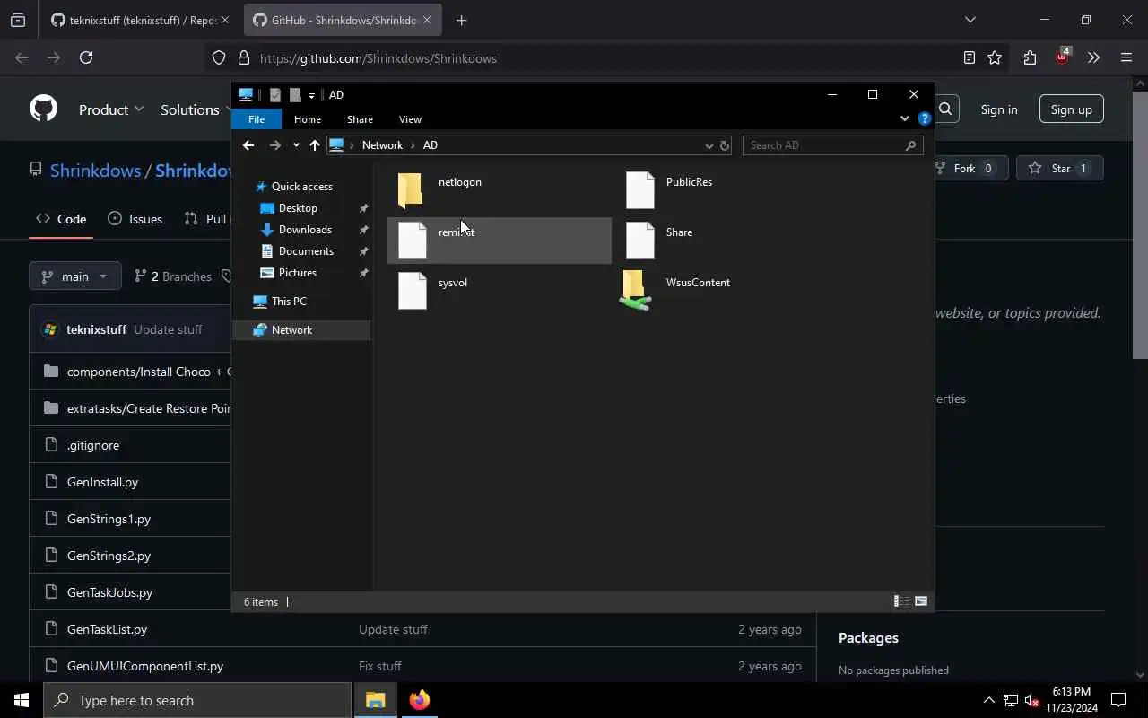Click the muted volume tray icon

coord(1031,701)
